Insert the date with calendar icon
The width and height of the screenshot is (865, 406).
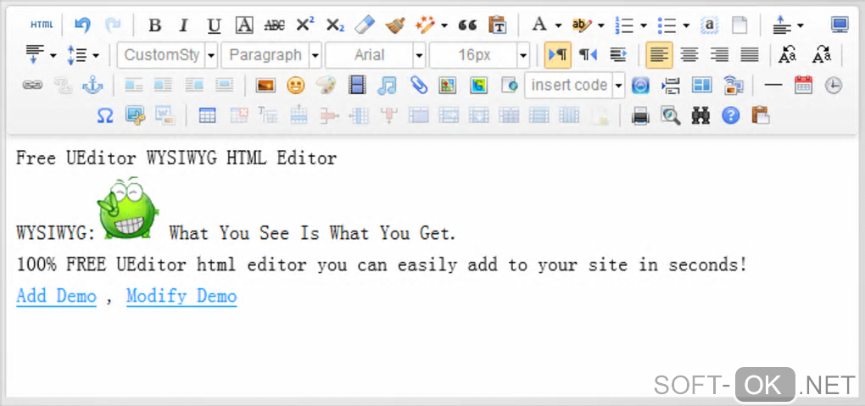click(x=803, y=85)
